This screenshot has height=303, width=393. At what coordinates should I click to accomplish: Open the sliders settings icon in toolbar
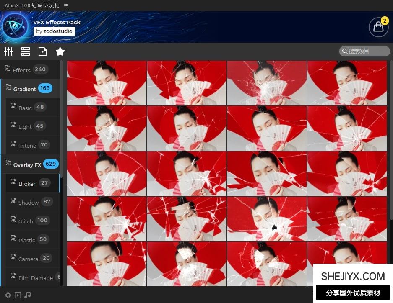point(9,51)
